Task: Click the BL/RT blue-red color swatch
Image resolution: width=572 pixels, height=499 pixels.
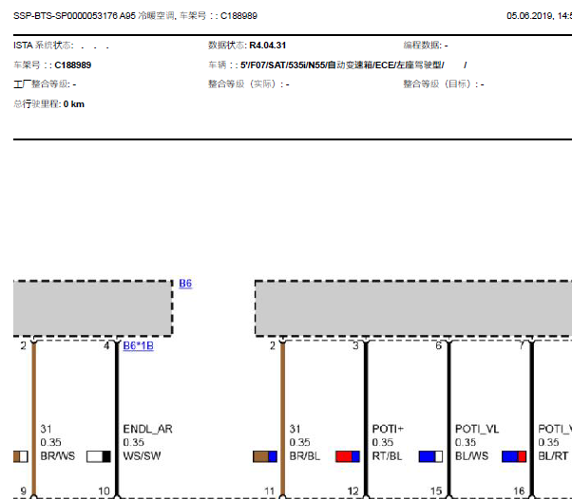Action: (x=514, y=456)
